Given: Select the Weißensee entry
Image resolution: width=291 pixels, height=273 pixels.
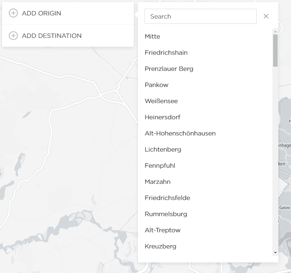Looking at the screenshot, I should click(x=161, y=101).
